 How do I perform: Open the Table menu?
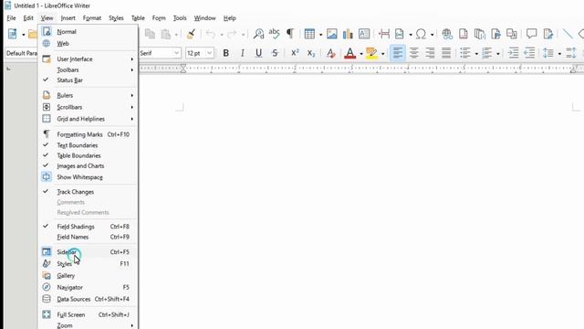pyautogui.click(x=138, y=18)
